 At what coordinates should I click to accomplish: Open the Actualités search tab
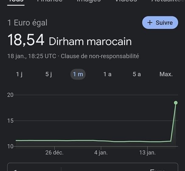[168, 1]
